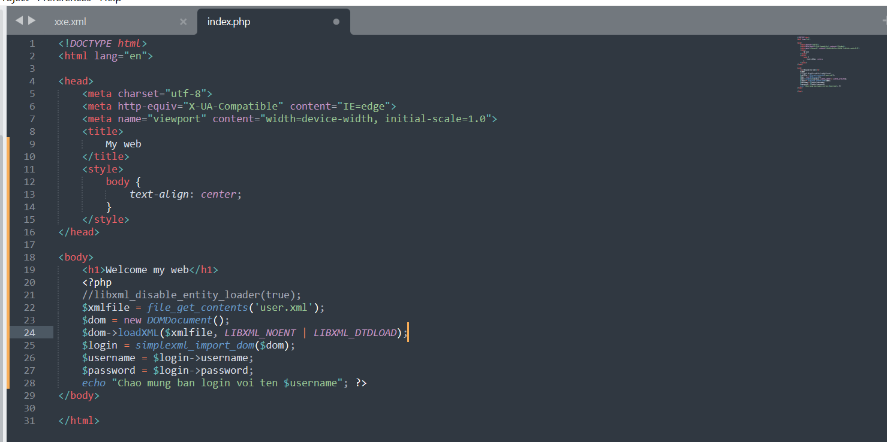The height and width of the screenshot is (442, 887).
Task: Click the code minimap on the right
Action: [x=828, y=63]
